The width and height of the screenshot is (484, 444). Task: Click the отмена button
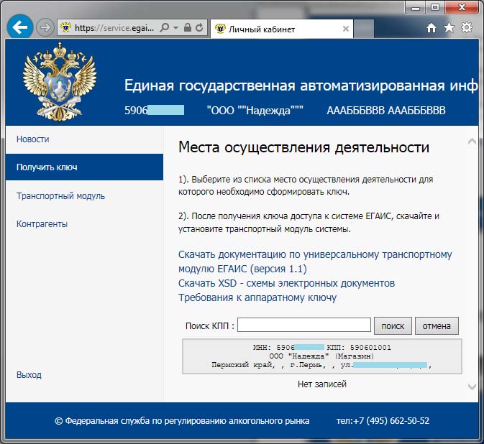coord(437,326)
